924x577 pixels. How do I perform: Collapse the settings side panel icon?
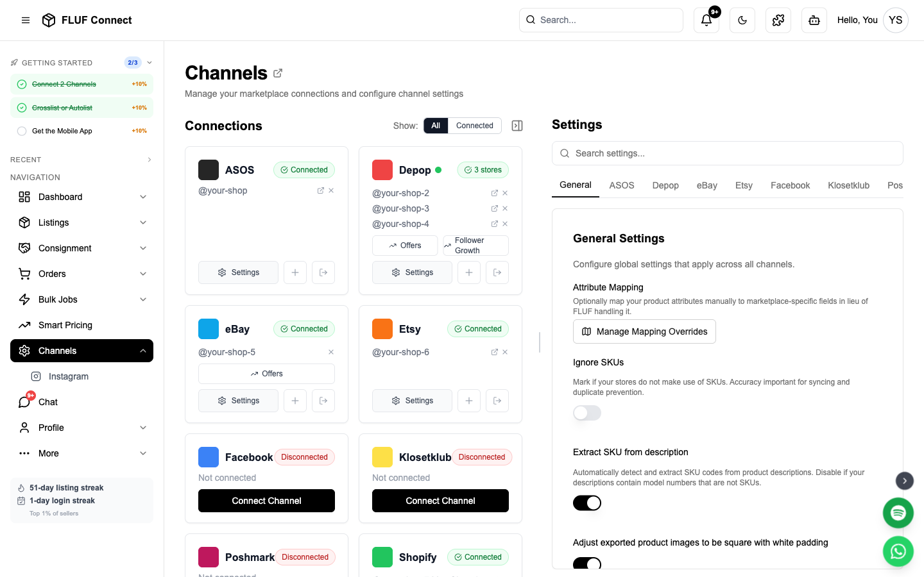pyautogui.click(x=517, y=126)
